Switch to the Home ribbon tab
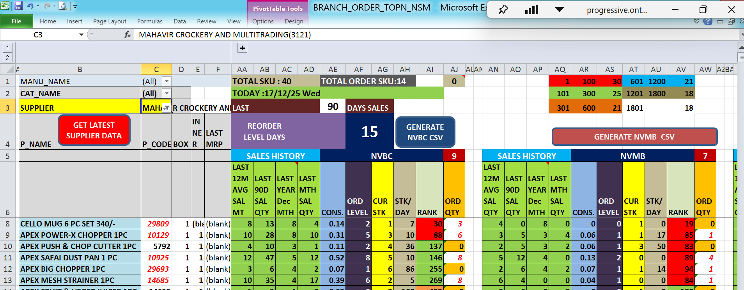This screenshot has width=744, height=290. (48, 21)
